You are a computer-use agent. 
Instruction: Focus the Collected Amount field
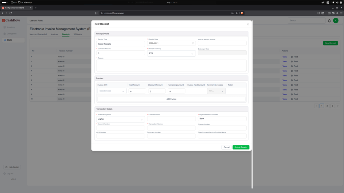tap(121, 53)
